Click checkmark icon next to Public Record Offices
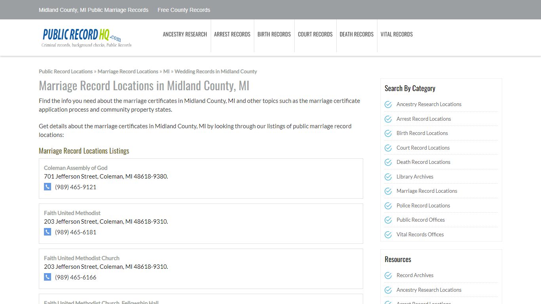Image resolution: width=541 pixels, height=304 pixels. [388, 220]
